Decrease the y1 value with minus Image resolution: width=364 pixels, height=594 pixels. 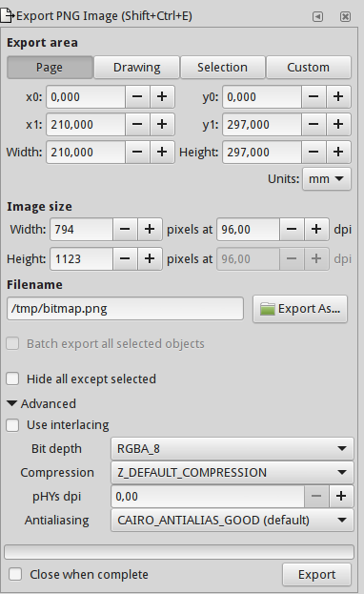(313, 124)
